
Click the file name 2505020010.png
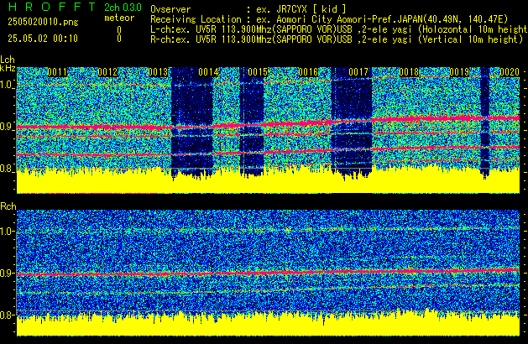[x=43, y=22]
